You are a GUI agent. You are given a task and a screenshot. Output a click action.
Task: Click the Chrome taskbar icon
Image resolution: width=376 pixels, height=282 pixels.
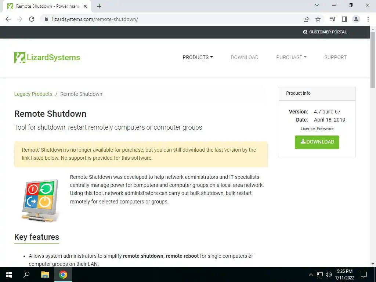[63, 275]
